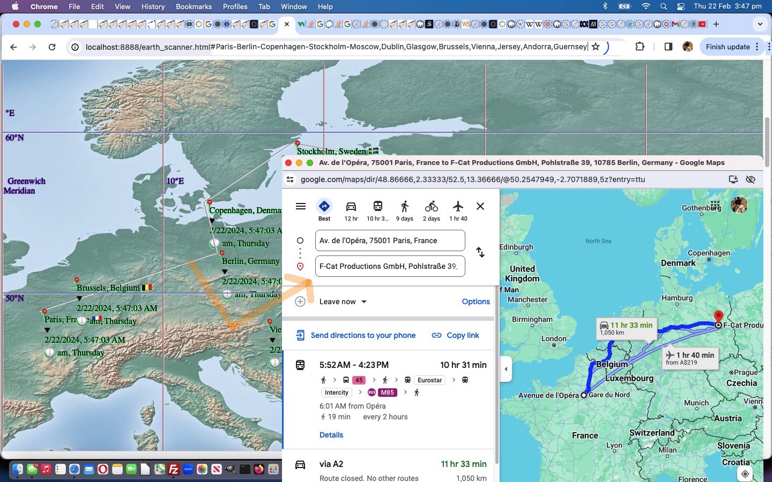Close the active Chrome tab
The height and width of the screenshot is (482, 772).
click(287, 24)
